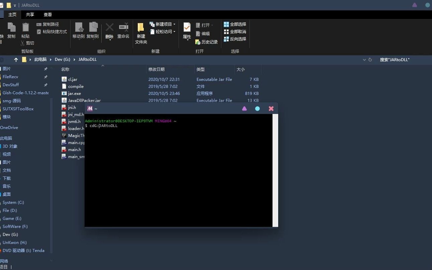Switch to the 查看 ribbon tab
Screen dimensions: 432x270
pyautogui.click(x=48, y=15)
